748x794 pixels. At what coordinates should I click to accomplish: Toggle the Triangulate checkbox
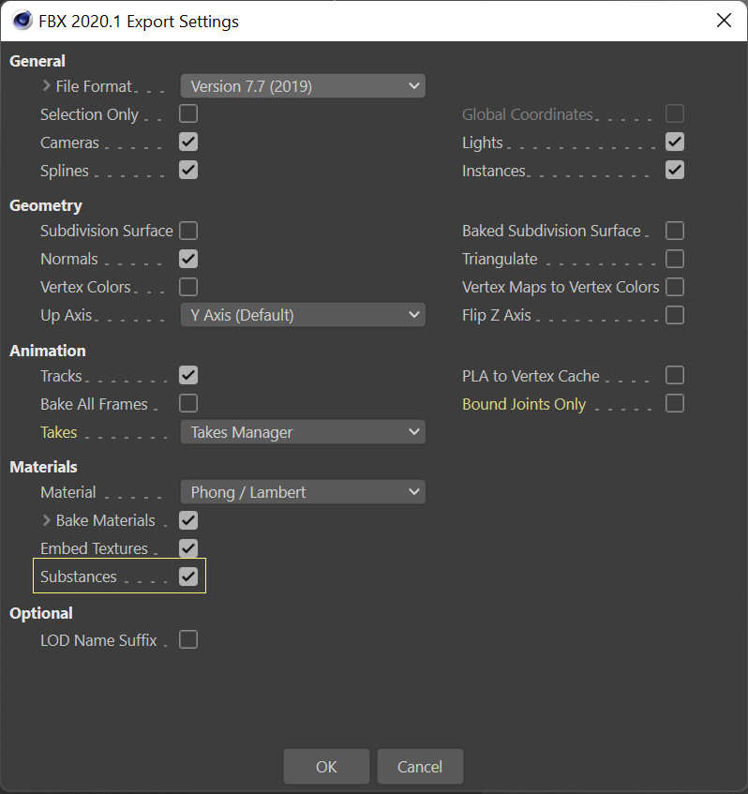coord(675,259)
